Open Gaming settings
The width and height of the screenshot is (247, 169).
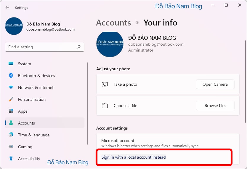coord(45,146)
